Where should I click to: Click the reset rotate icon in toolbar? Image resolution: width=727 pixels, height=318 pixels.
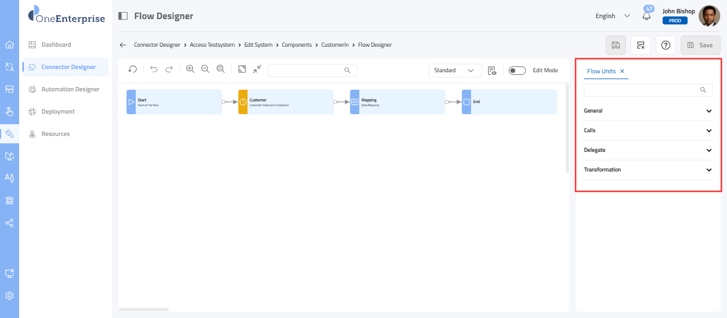click(x=133, y=70)
